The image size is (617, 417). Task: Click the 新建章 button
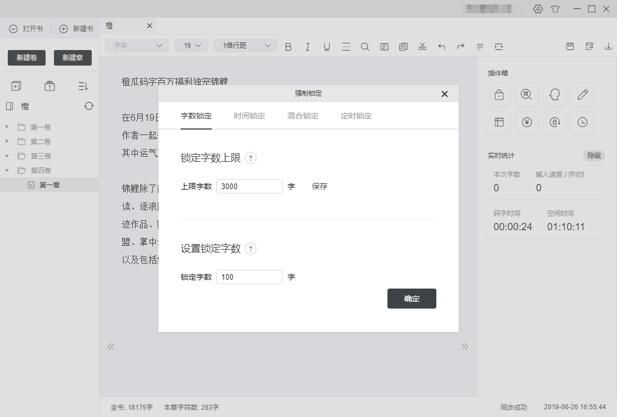(x=72, y=57)
